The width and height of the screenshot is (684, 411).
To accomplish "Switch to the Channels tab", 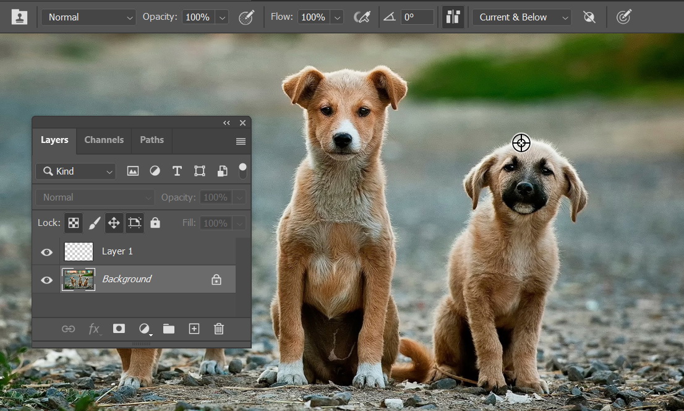I will pyautogui.click(x=104, y=140).
